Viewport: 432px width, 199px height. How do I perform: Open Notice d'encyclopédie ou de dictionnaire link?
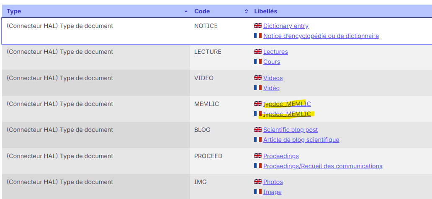pyautogui.click(x=321, y=36)
